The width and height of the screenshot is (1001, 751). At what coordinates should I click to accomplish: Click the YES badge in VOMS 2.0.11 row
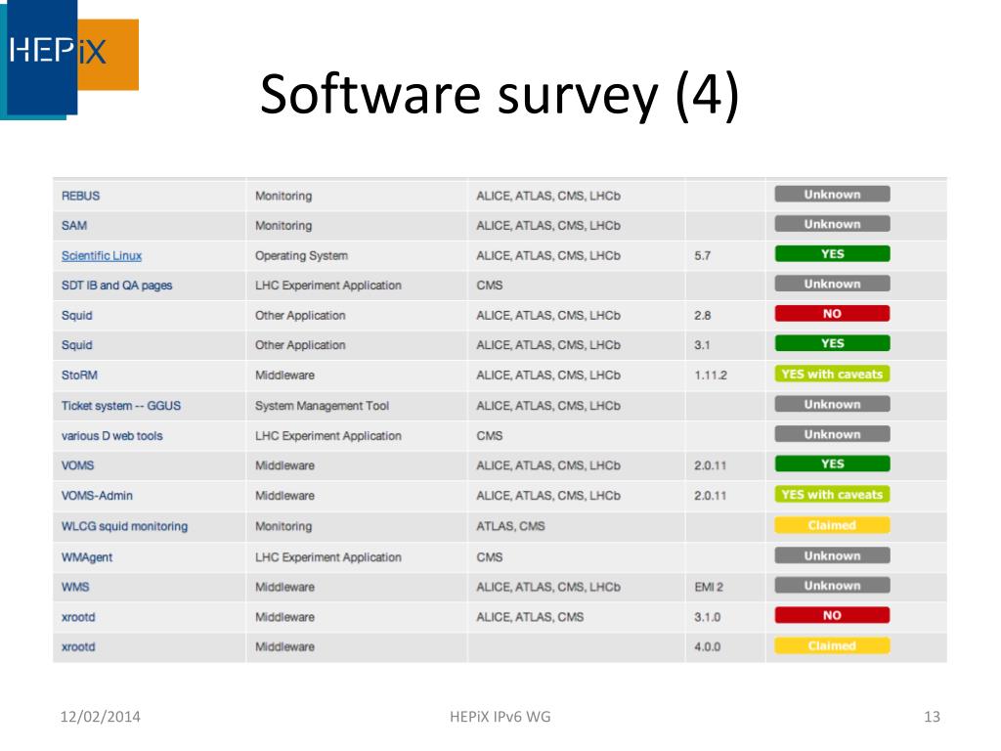(x=832, y=464)
